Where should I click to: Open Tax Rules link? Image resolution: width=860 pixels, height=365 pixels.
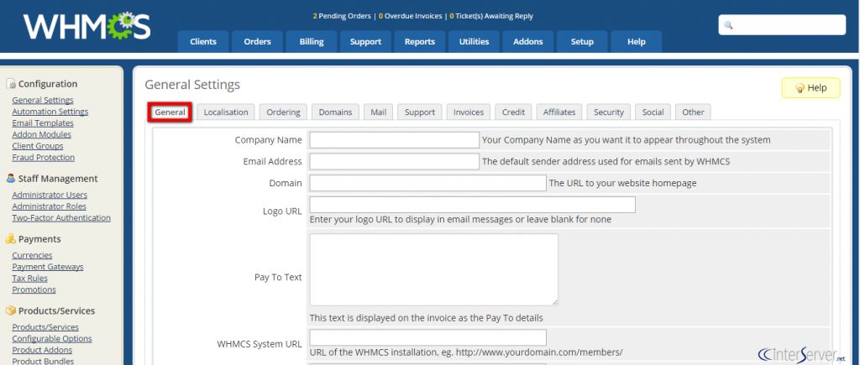29,278
